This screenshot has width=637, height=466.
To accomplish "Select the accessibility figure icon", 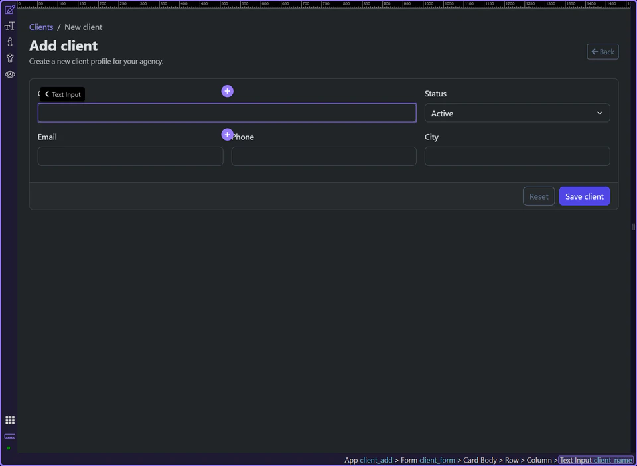I will click(x=9, y=58).
